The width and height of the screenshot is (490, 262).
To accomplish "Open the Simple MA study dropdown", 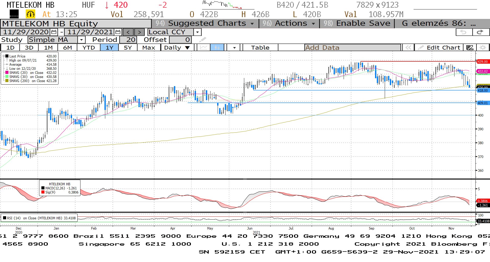I will coord(81,40).
